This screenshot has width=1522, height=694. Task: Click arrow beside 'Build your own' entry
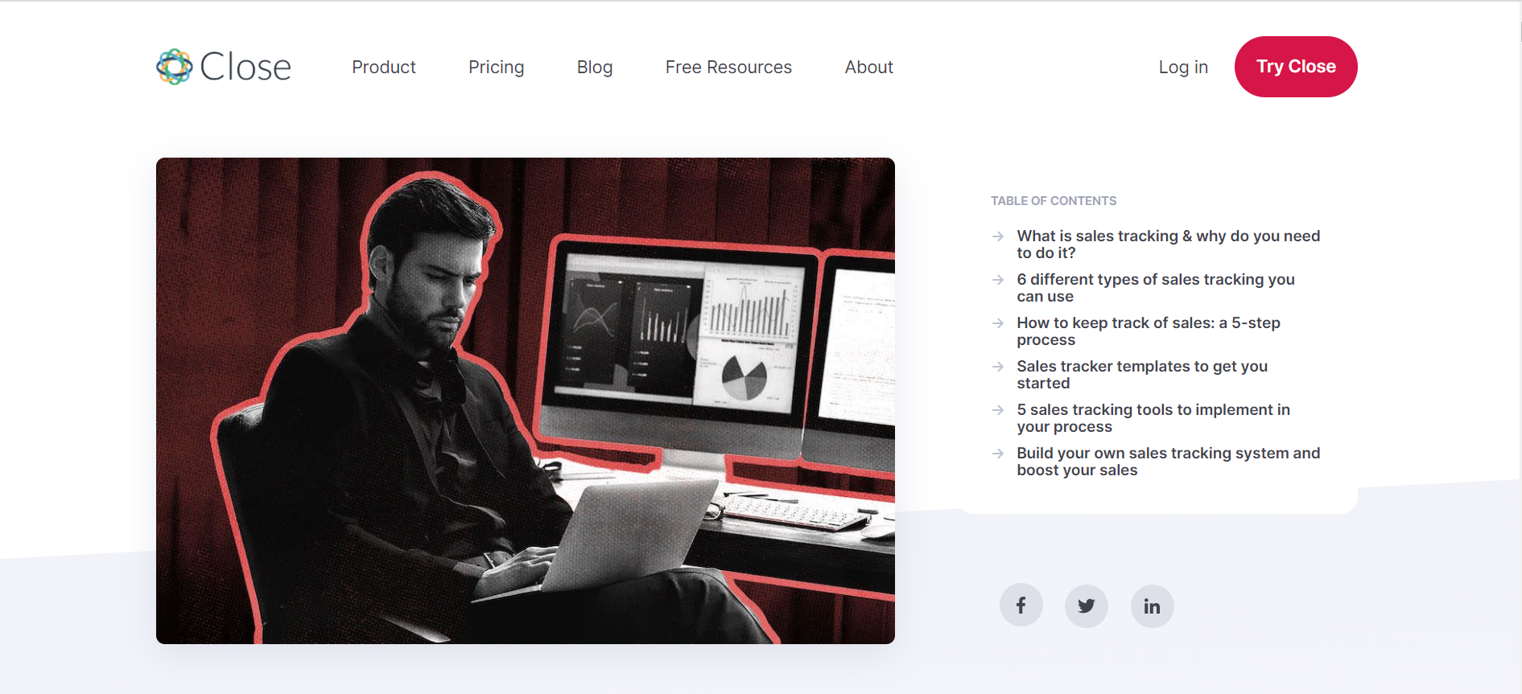tap(998, 454)
